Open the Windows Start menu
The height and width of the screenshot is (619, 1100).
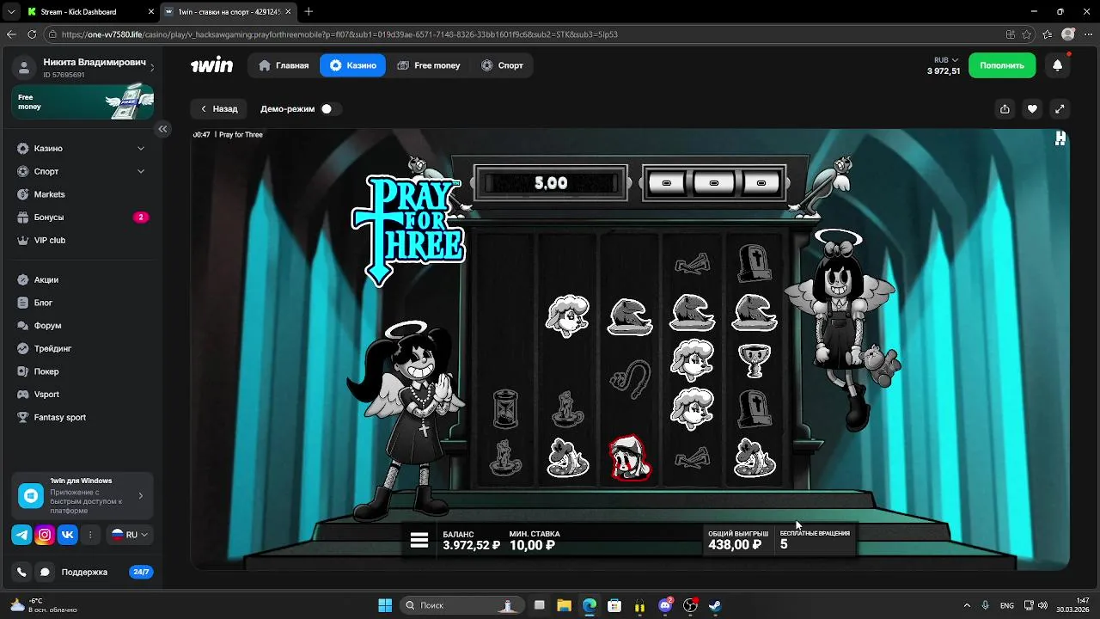385,605
